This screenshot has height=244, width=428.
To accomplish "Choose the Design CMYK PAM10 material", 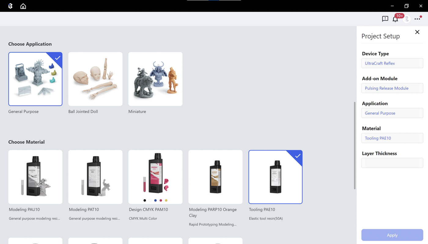I will tap(155, 177).
